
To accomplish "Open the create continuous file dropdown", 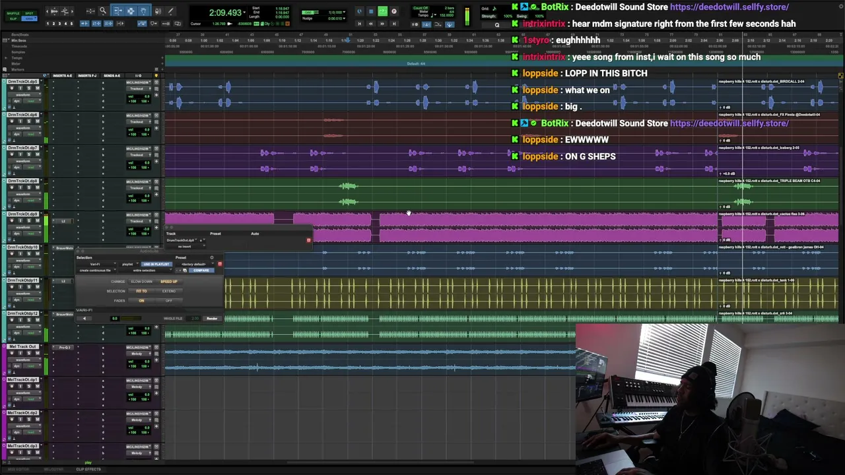I will (95, 270).
